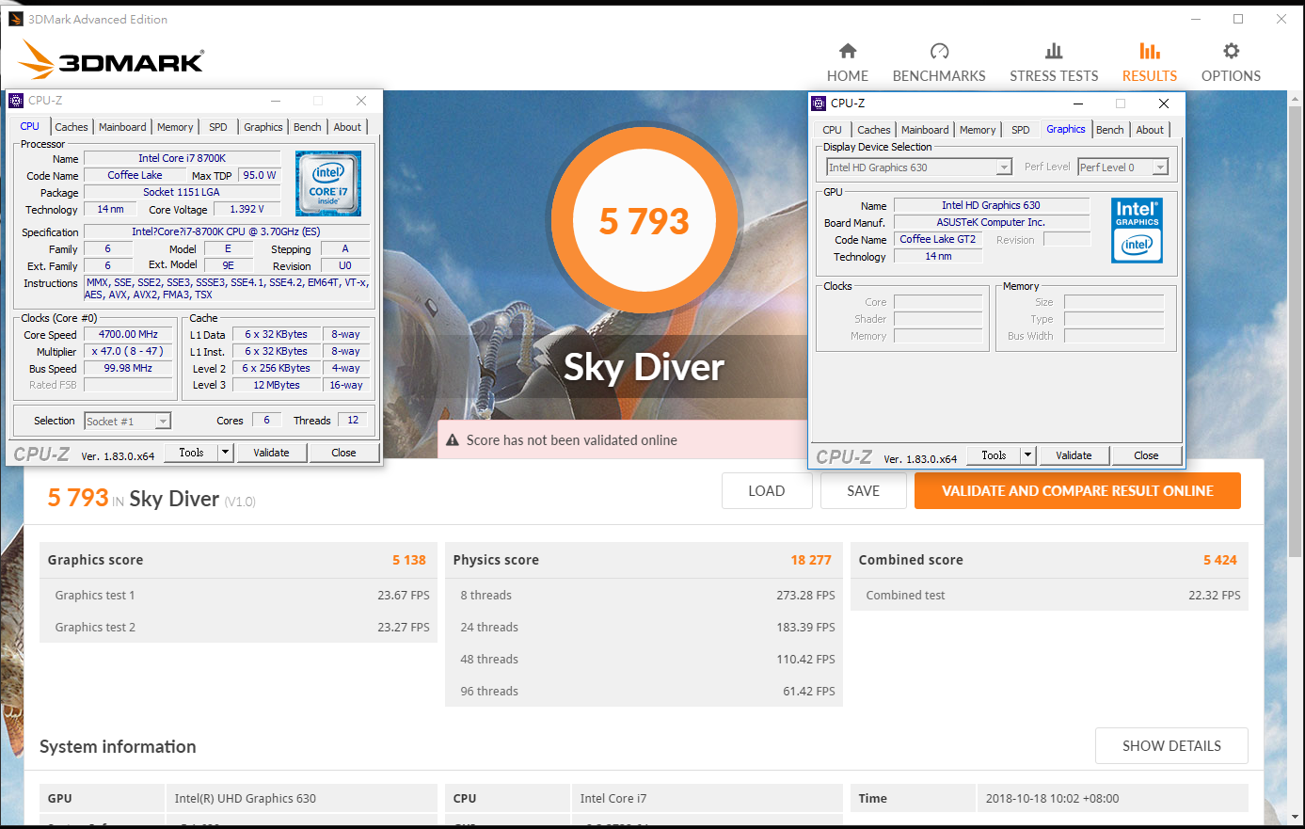Open Bench tab in left CPU-Z window
The image size is (1305, 829).
[x=308, y=127]
